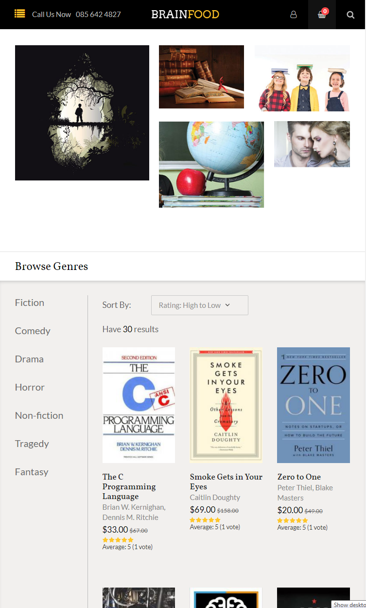366x608 pixels.
Task: Click the globe and apple banner image
Action: tap(211, 164)
